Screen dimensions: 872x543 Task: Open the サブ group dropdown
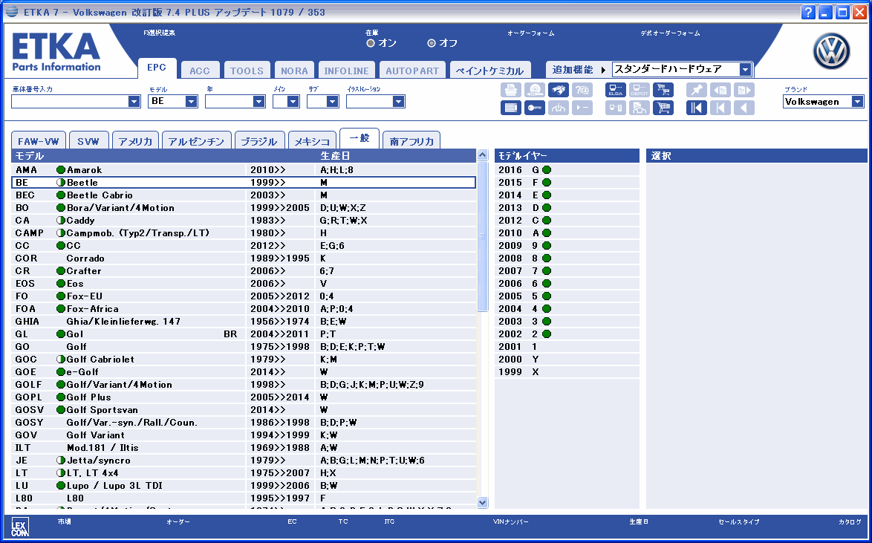(333, 101)
